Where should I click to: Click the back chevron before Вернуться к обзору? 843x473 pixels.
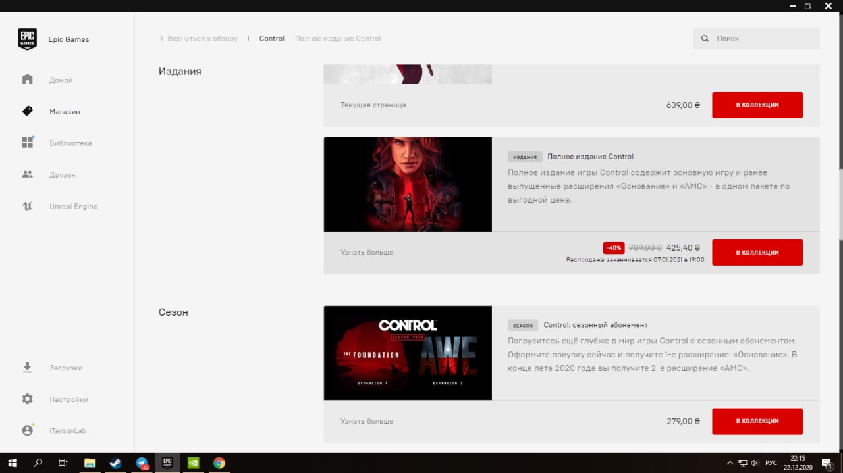(161, 39)
